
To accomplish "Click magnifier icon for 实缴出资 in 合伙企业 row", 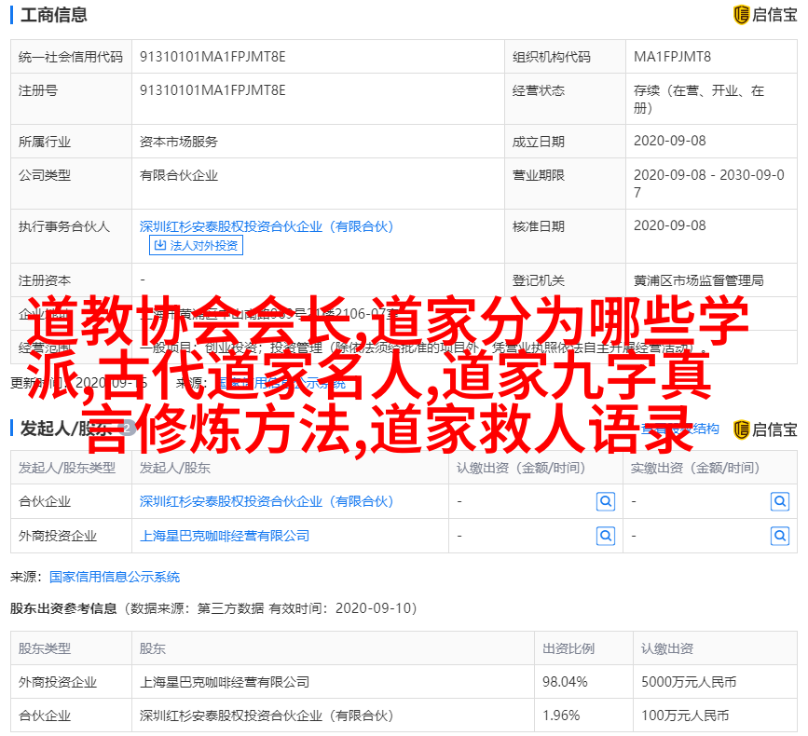I will (780, 501).
